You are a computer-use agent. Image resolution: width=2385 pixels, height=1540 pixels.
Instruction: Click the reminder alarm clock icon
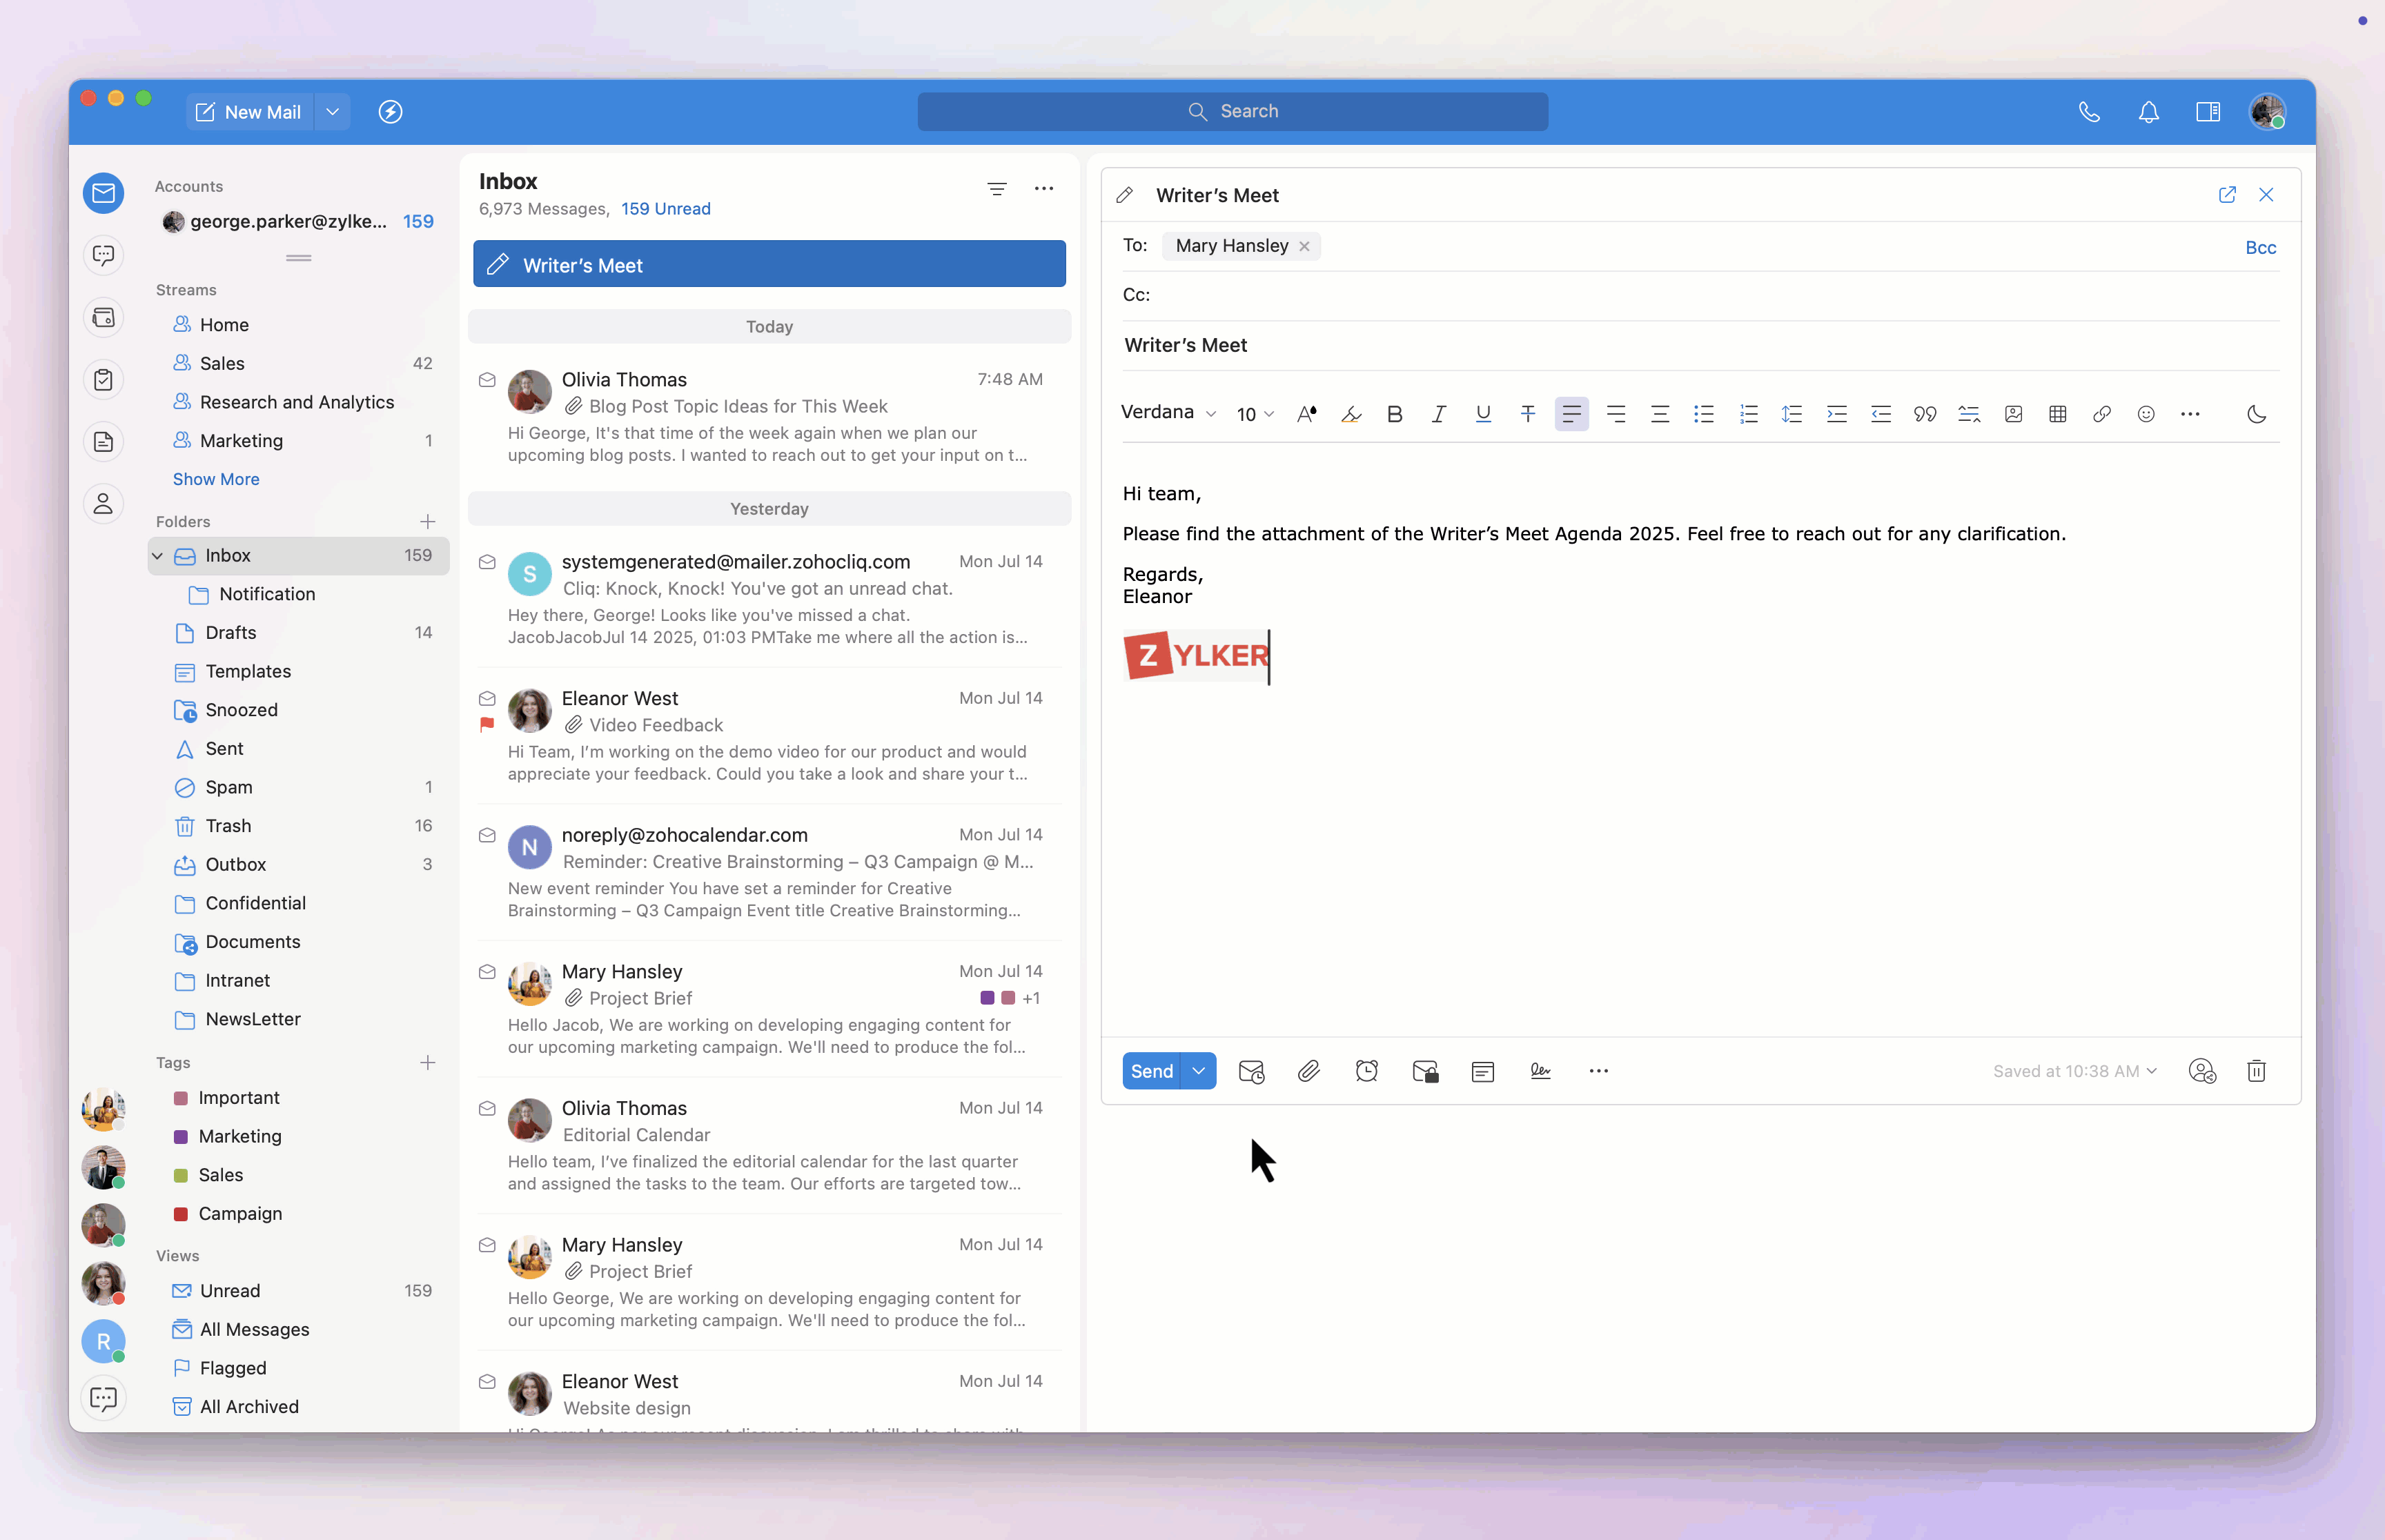coord(1366,1071)
